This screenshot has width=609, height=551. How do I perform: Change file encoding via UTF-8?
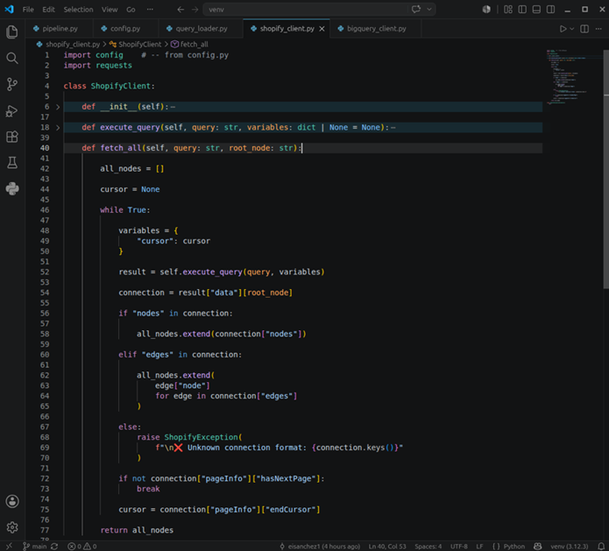458,547
